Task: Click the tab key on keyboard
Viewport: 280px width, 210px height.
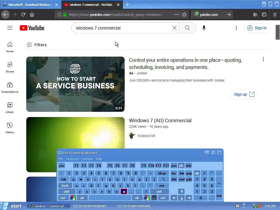Action: [63, 179]
